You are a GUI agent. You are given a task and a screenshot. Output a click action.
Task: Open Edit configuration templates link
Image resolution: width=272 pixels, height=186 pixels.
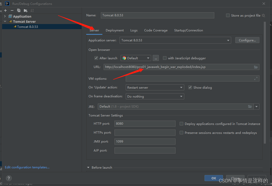(27, 167)
